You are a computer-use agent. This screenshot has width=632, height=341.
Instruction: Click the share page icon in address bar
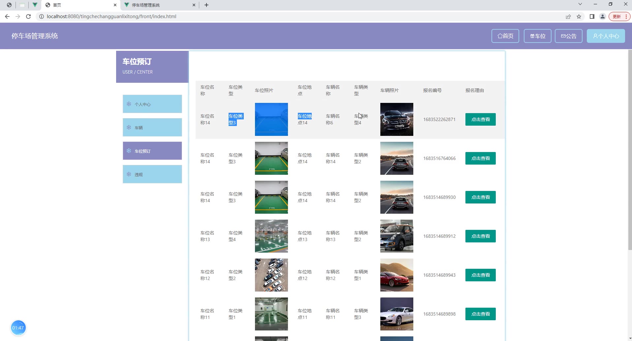(568, 16)
